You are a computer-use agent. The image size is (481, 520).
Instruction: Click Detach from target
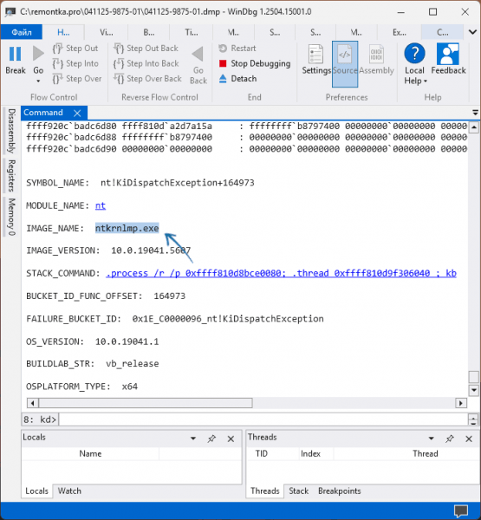pos(237,79)
